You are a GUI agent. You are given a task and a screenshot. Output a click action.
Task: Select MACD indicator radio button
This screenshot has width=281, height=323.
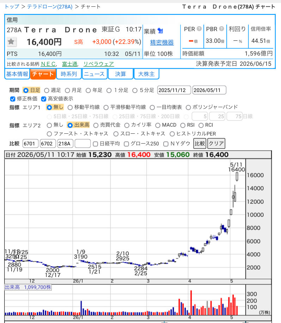[x=158, y=125]
